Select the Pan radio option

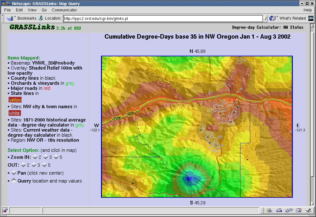(14, 172)
